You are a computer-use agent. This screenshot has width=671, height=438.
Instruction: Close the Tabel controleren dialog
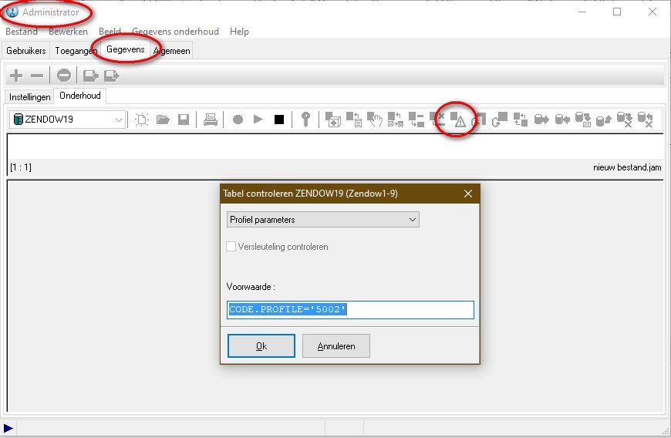pyautogui.click(x=468, y=194)
